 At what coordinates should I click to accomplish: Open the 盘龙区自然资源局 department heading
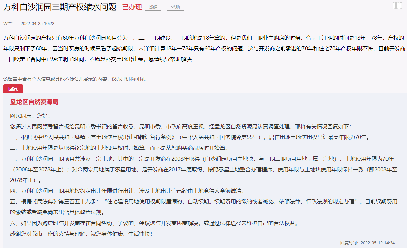34,102
